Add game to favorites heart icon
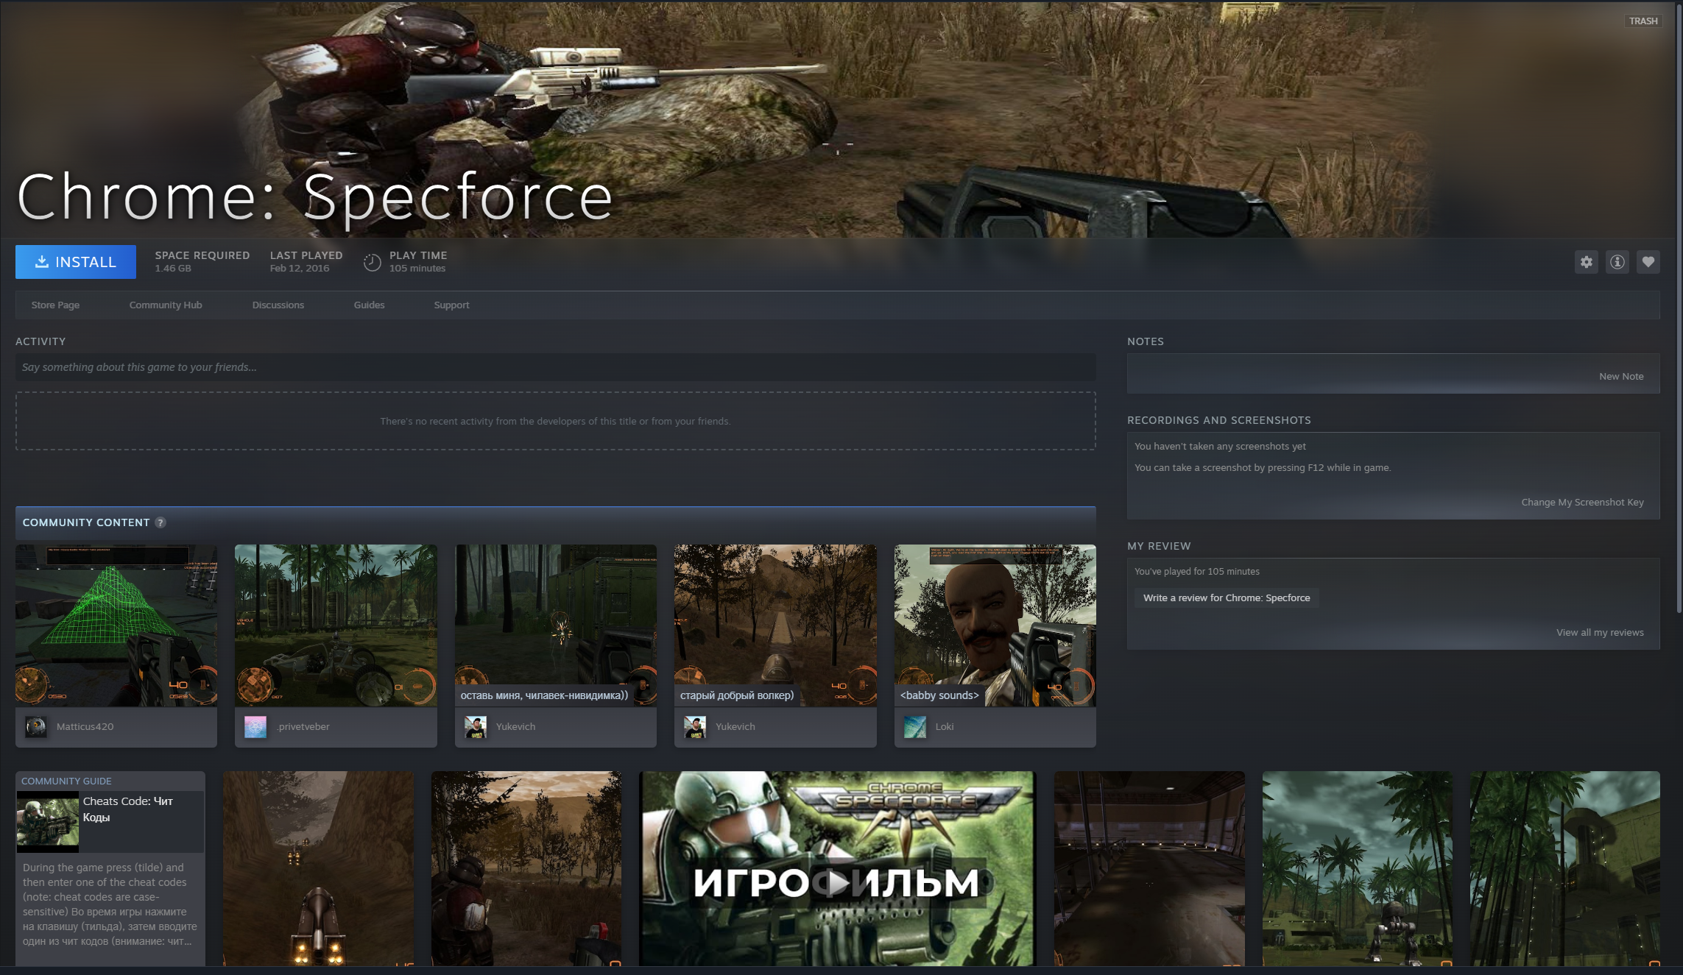This screenshot has width=1683, height=975. [x=1648, y=262]
